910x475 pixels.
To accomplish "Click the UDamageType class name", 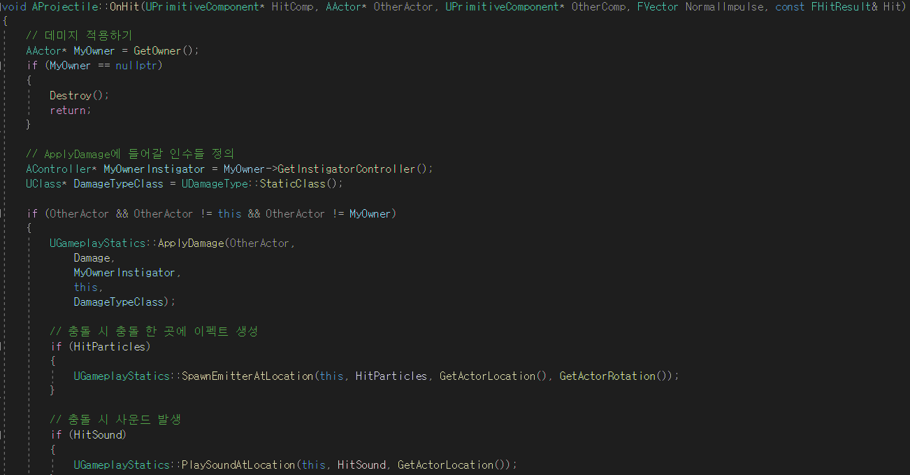I will (x=215, y=184).
